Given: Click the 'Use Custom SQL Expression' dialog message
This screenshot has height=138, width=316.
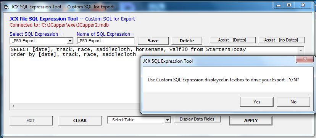Looking at the screenshot, I should tap(223, 79).
